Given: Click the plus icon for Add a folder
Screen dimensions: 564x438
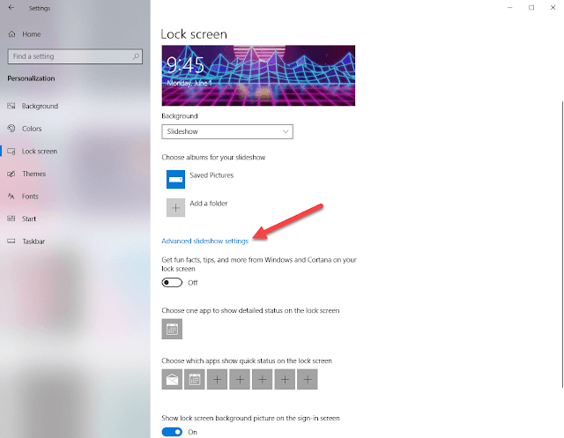Looking at the screenshot, I should (175, 207).
